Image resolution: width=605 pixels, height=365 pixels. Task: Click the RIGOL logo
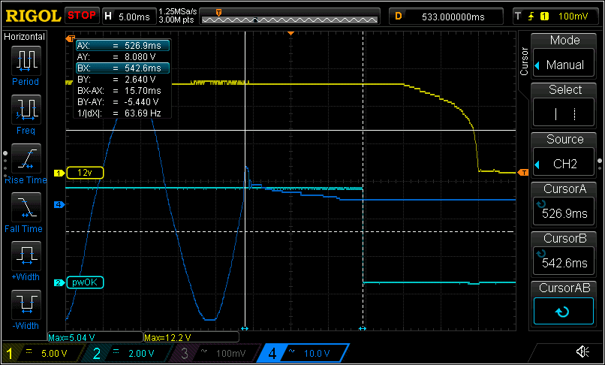33,17
